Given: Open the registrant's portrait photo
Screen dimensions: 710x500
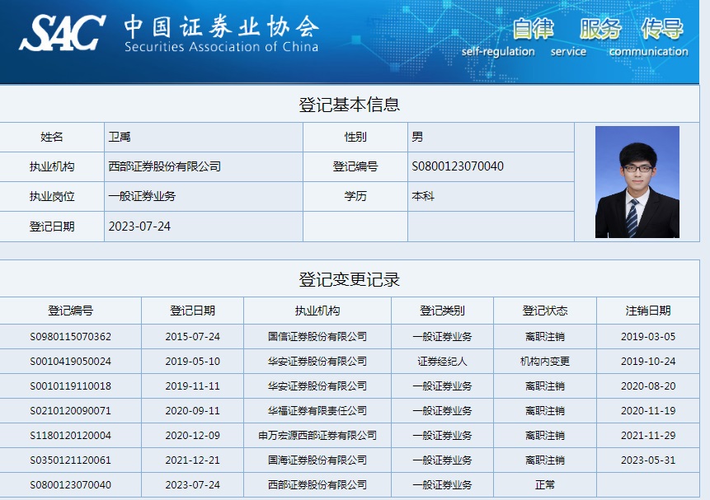Looking at the screenshot, I should 637,182.
